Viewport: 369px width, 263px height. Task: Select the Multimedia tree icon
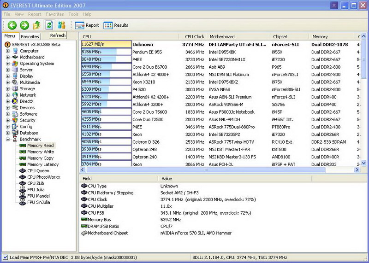[x=15, y=82]
